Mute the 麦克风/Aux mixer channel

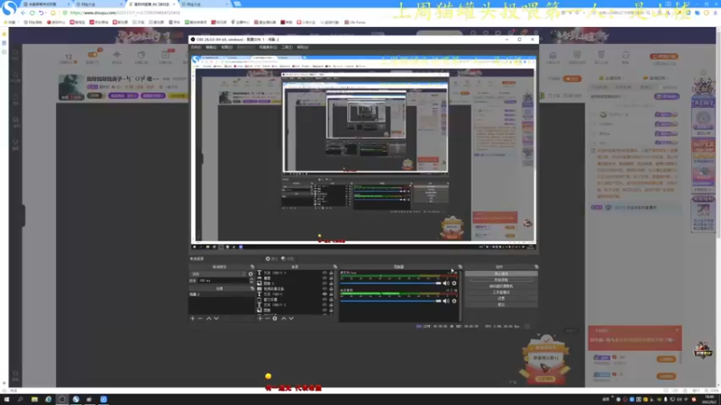(x=445, y=283)
